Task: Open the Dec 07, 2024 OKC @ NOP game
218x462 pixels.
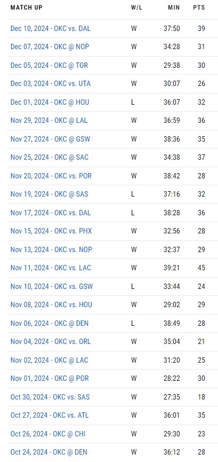Action: tap(50, 47)
